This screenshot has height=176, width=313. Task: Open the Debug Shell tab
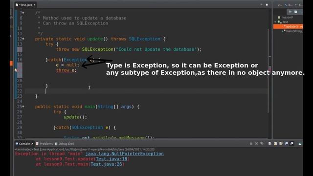65,144
